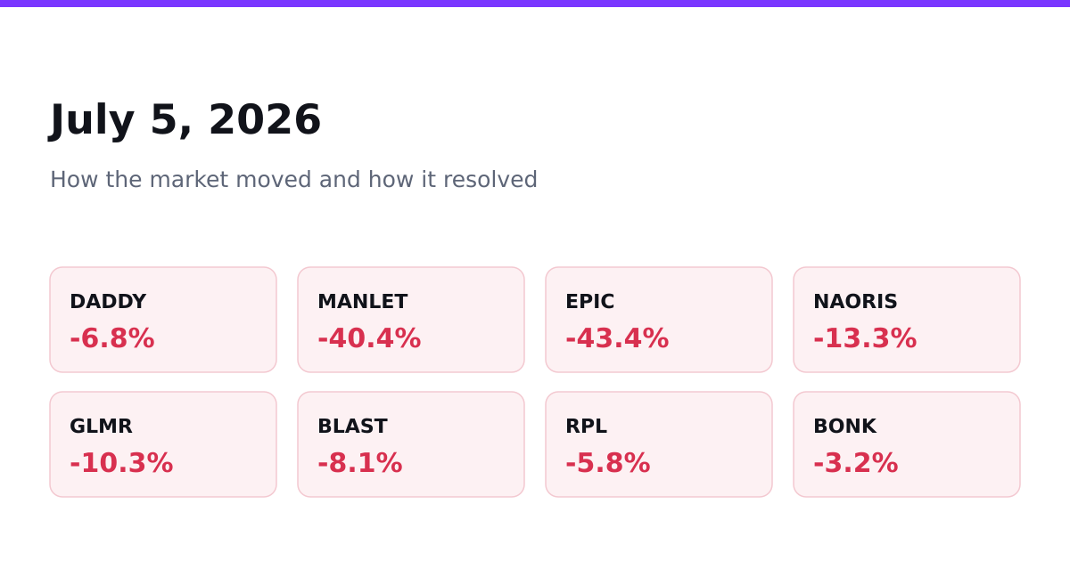
Task: Open the DADDY token card
Action: pyautogui.click(x=163, y=320)
